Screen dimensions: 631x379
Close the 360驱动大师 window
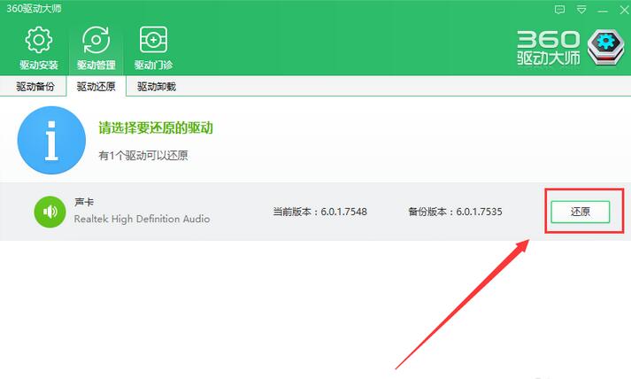click(x=623, y=10)
